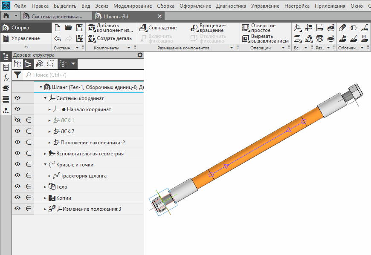Image resolution: width=371 pixels, height=255 pixels.
Task: Select Вырезать выдавливанием operation
Action: tap(260, 38)
